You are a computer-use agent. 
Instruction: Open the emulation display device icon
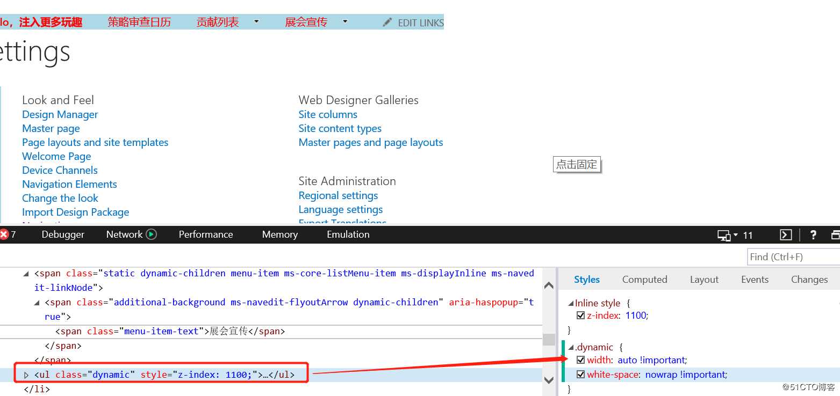pos(724,235)
